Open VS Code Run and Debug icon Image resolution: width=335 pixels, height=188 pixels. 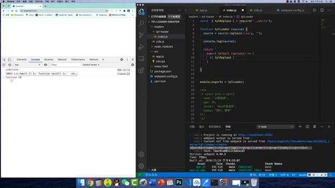pyautogui.click(x=141, y=46)
